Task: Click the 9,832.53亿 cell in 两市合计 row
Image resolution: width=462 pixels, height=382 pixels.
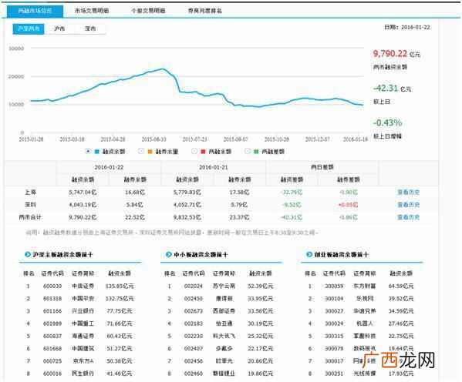Action: 187,217
